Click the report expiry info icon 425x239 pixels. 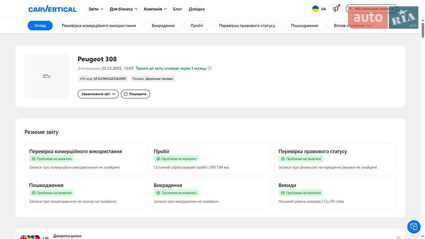(x=210, y=69)
